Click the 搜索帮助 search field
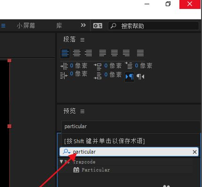This screenshot has height=187, width=202. pyautogui.click(x=154, y=26)
